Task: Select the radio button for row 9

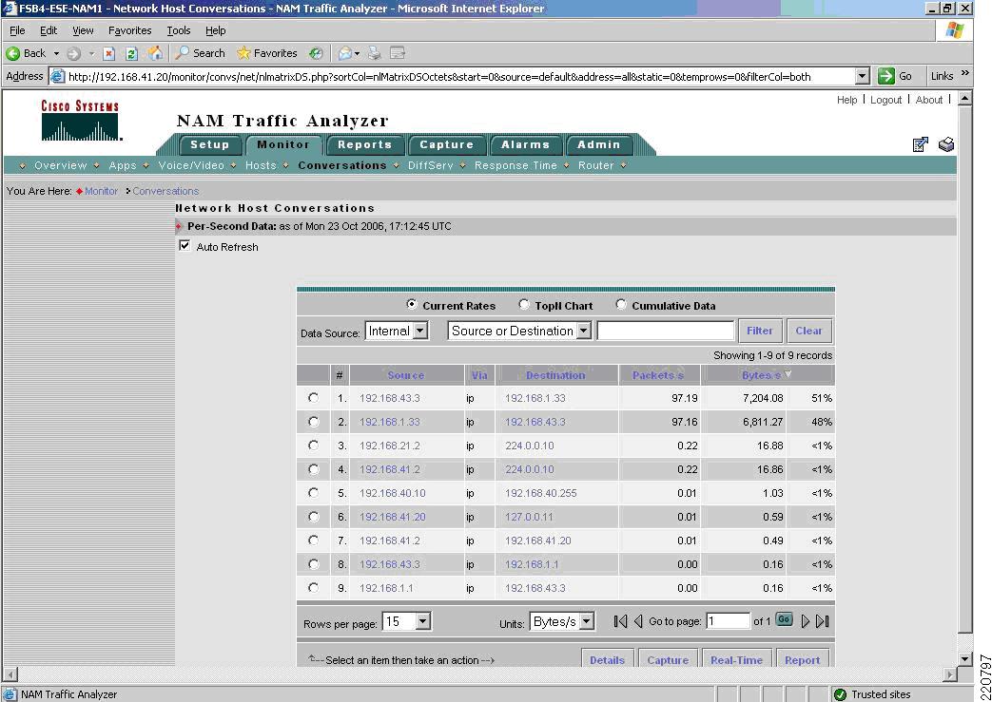Action: 313,588
